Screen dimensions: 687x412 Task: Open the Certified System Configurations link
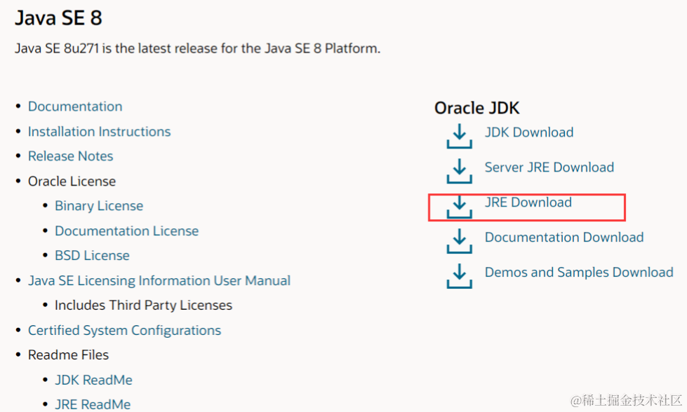[124, 330]
